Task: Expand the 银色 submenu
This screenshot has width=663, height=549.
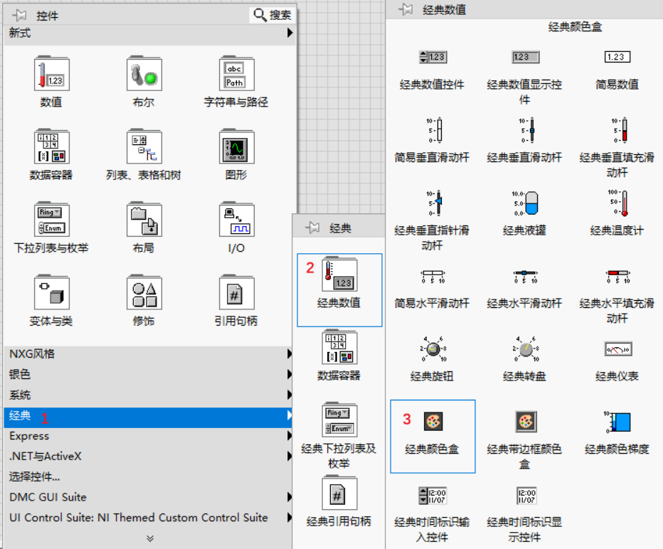Action: point(290,374)
